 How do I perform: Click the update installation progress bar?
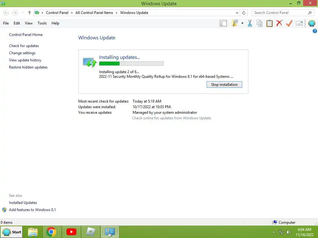(131, 64)
